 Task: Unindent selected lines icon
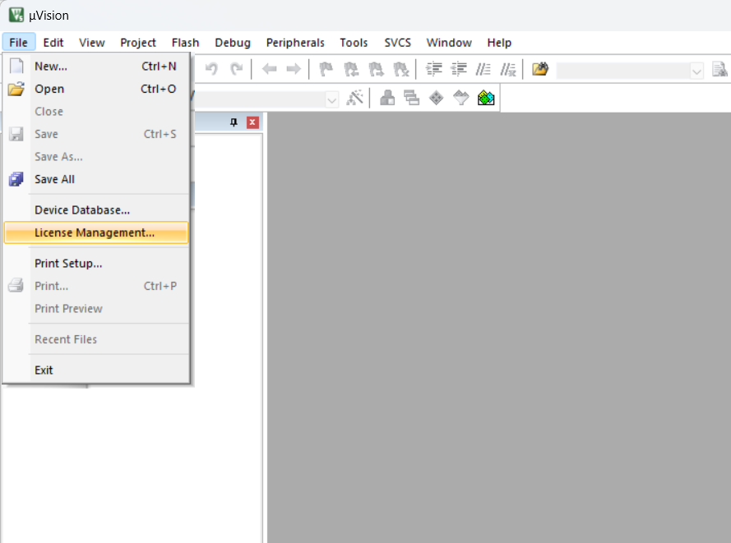point(459,69)
